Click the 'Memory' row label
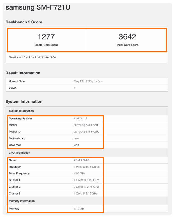175x219 pixels. point(14,209)
